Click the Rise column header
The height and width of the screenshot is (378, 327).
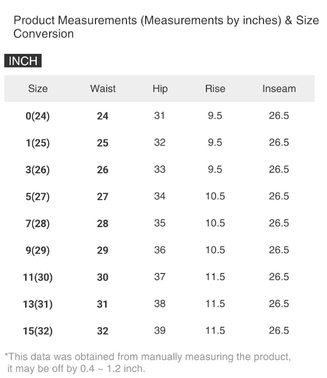pos(215,89)
